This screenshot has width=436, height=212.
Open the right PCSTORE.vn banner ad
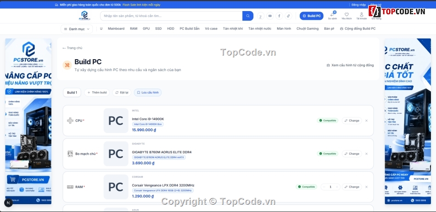click(x=408, y=121)
